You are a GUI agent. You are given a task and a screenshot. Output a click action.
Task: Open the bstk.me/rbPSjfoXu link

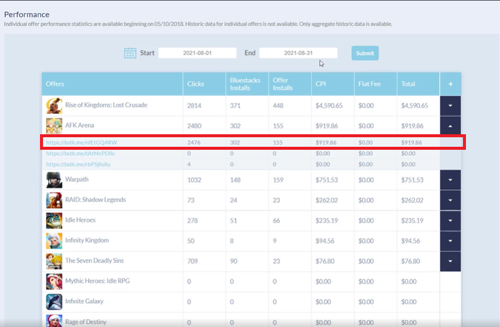[x=78, y=164]
